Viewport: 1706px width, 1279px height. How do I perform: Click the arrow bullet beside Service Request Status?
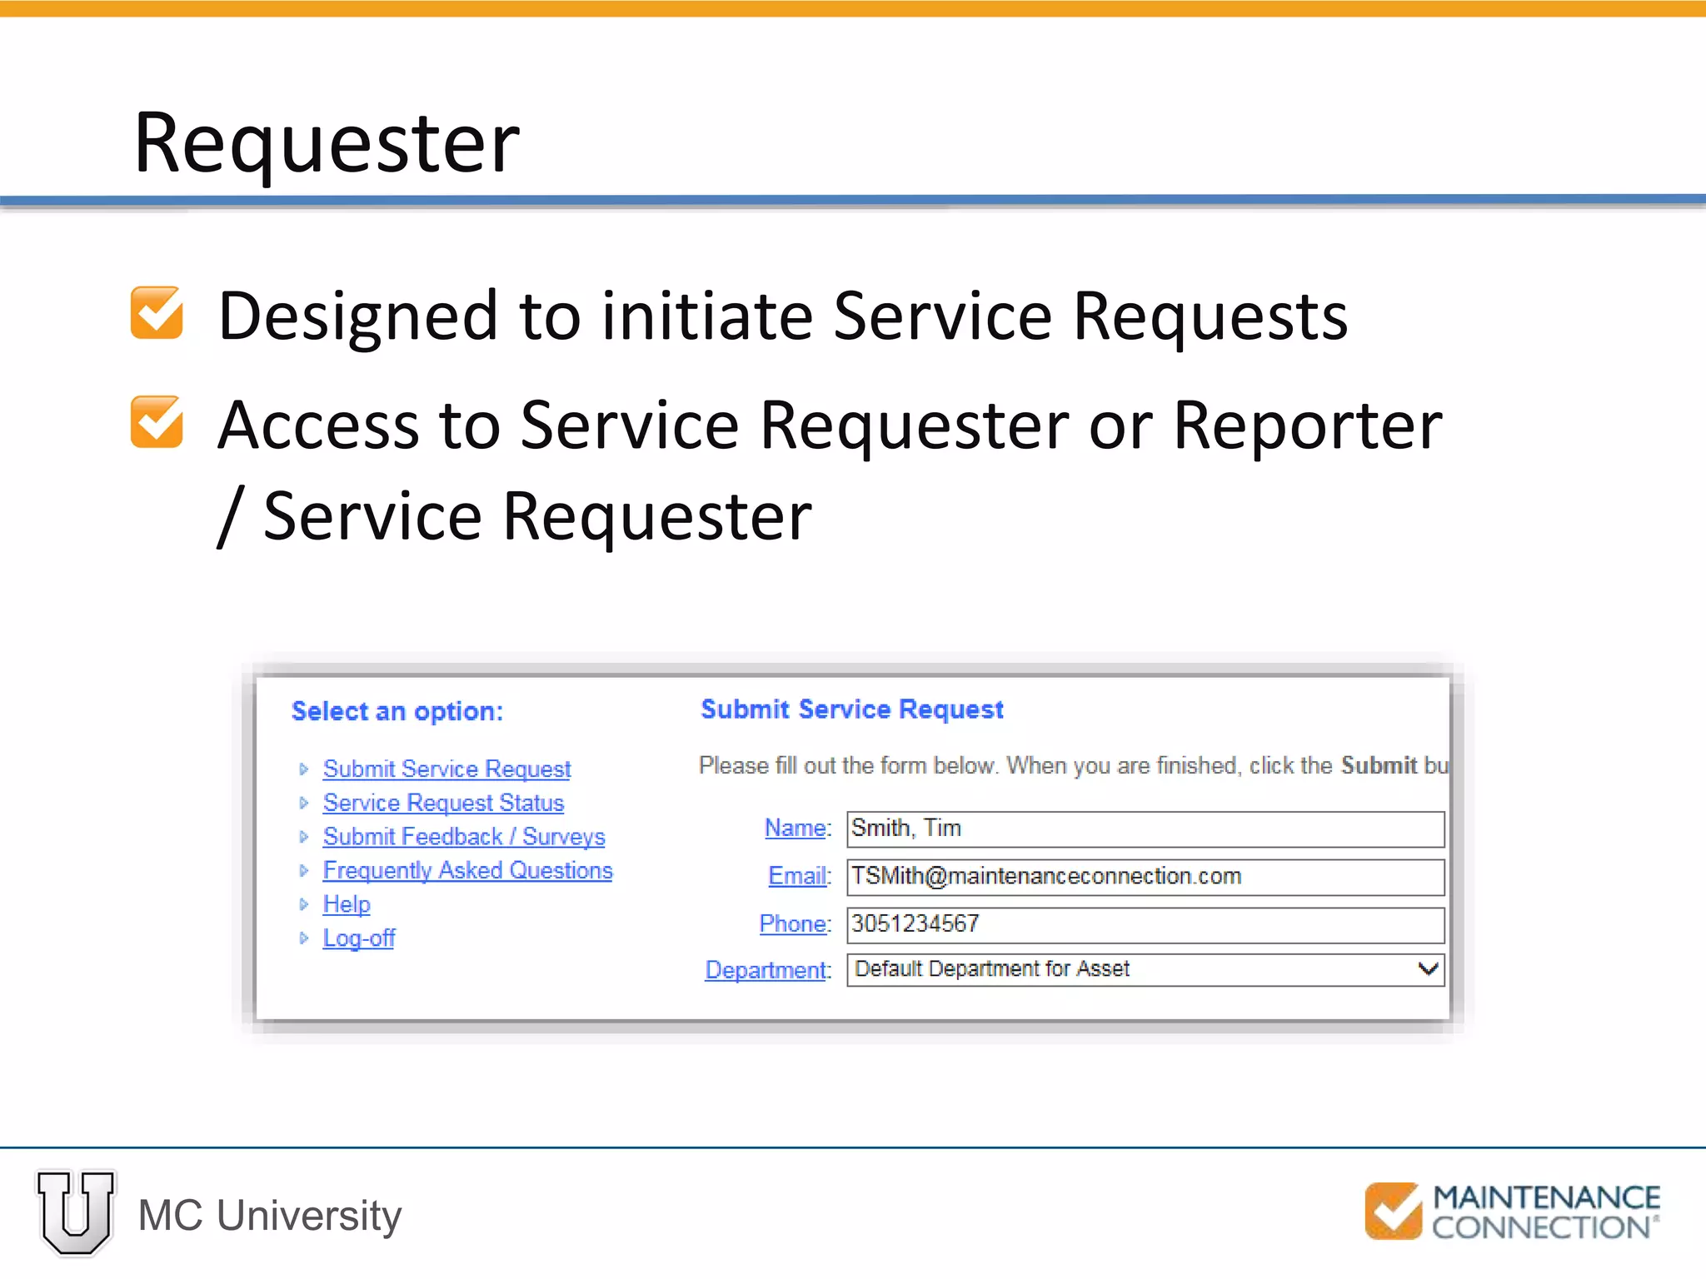(304, 803)
